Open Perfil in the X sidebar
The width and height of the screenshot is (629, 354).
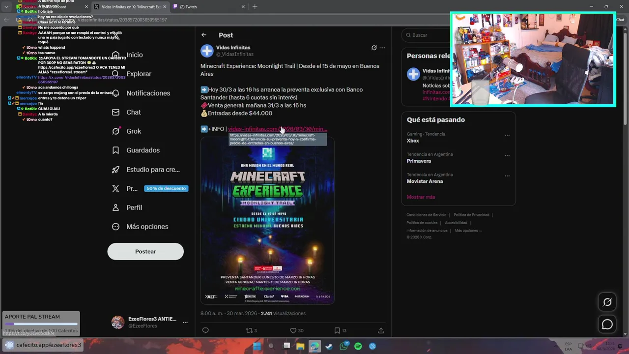[127, 207]
